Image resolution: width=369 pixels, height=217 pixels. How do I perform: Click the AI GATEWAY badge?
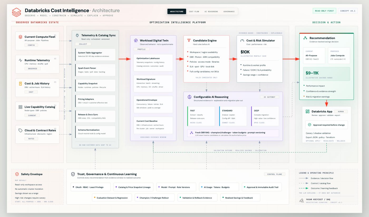[x=269, y=97]
